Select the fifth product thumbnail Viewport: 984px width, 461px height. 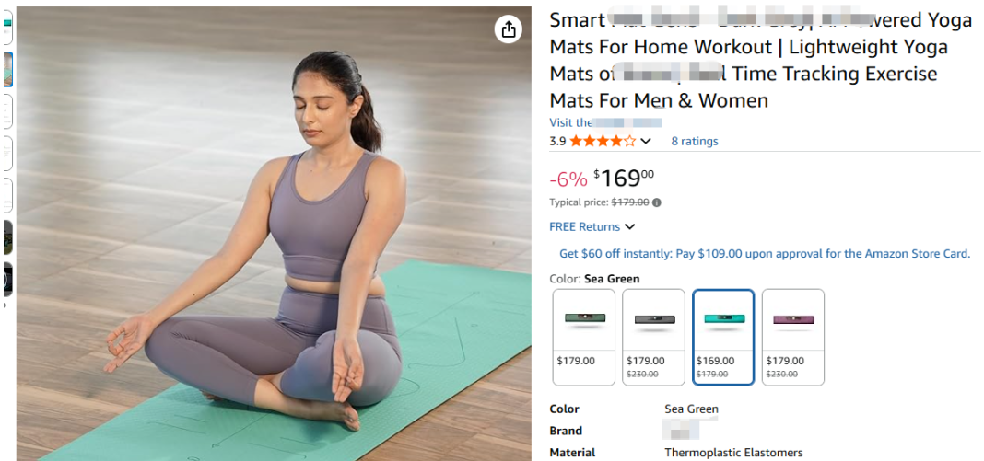[7, 195]
